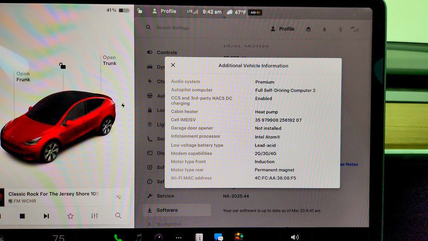
Task: Open the Controls settings menu
Action: [162, 52]
